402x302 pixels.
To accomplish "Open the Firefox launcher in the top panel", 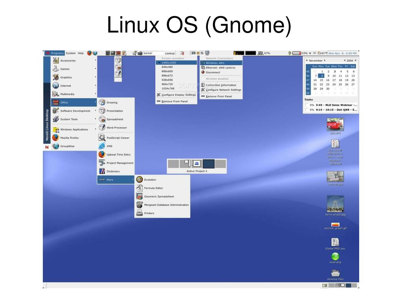I will (89, 53).
